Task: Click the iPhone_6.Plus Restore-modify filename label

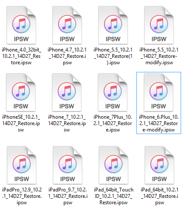Action: click(x=159, y=123)
